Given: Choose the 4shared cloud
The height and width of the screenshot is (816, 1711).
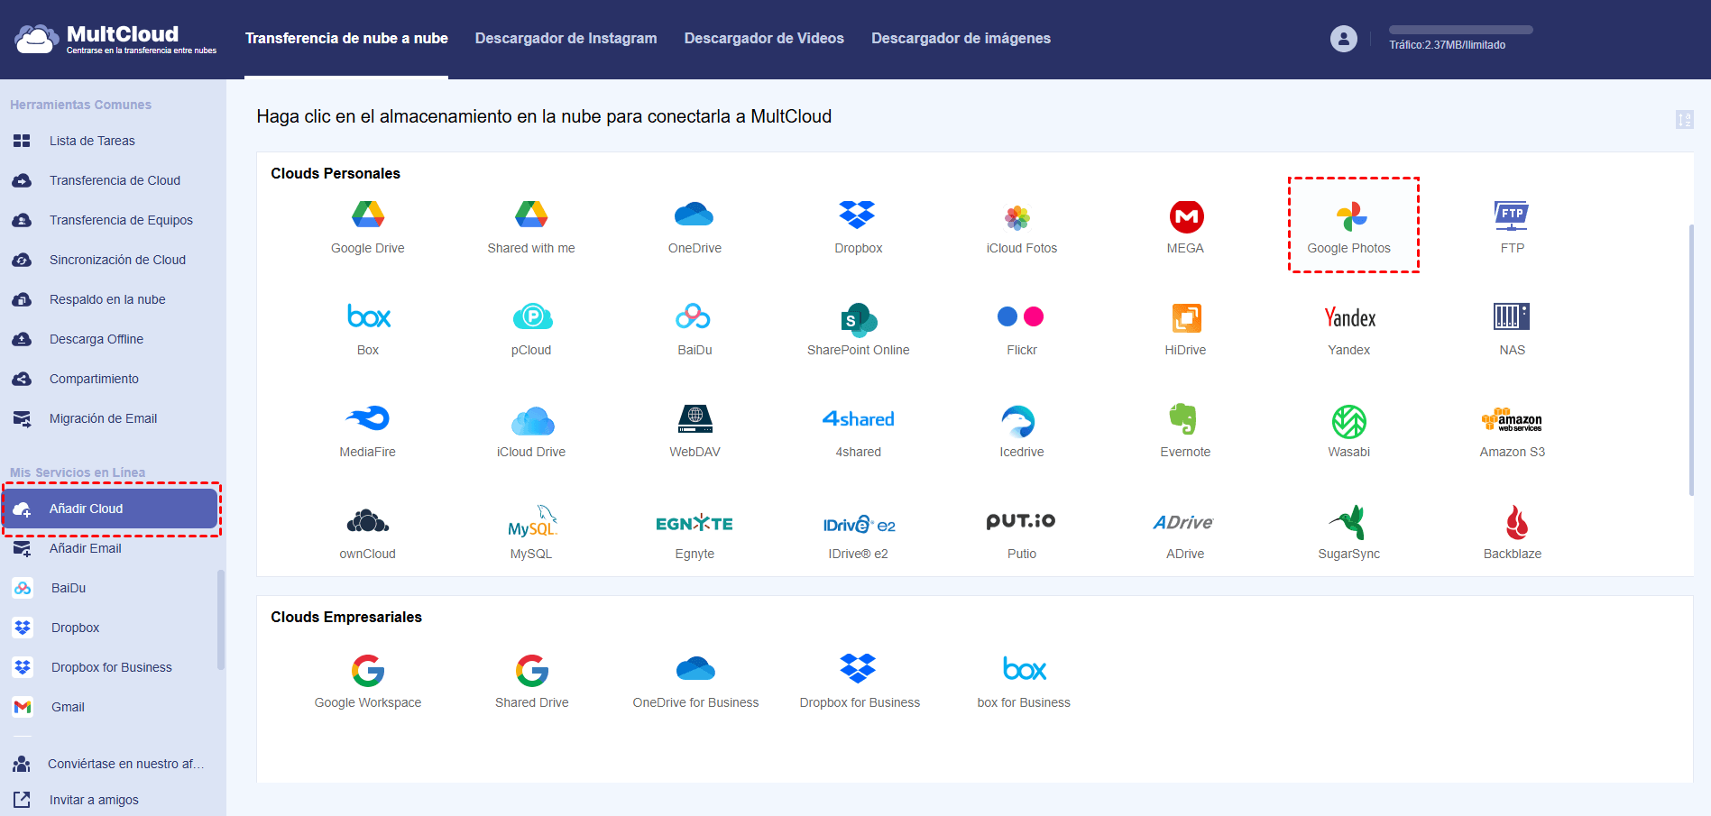Looking at the screenshot, I should [858, 431].
